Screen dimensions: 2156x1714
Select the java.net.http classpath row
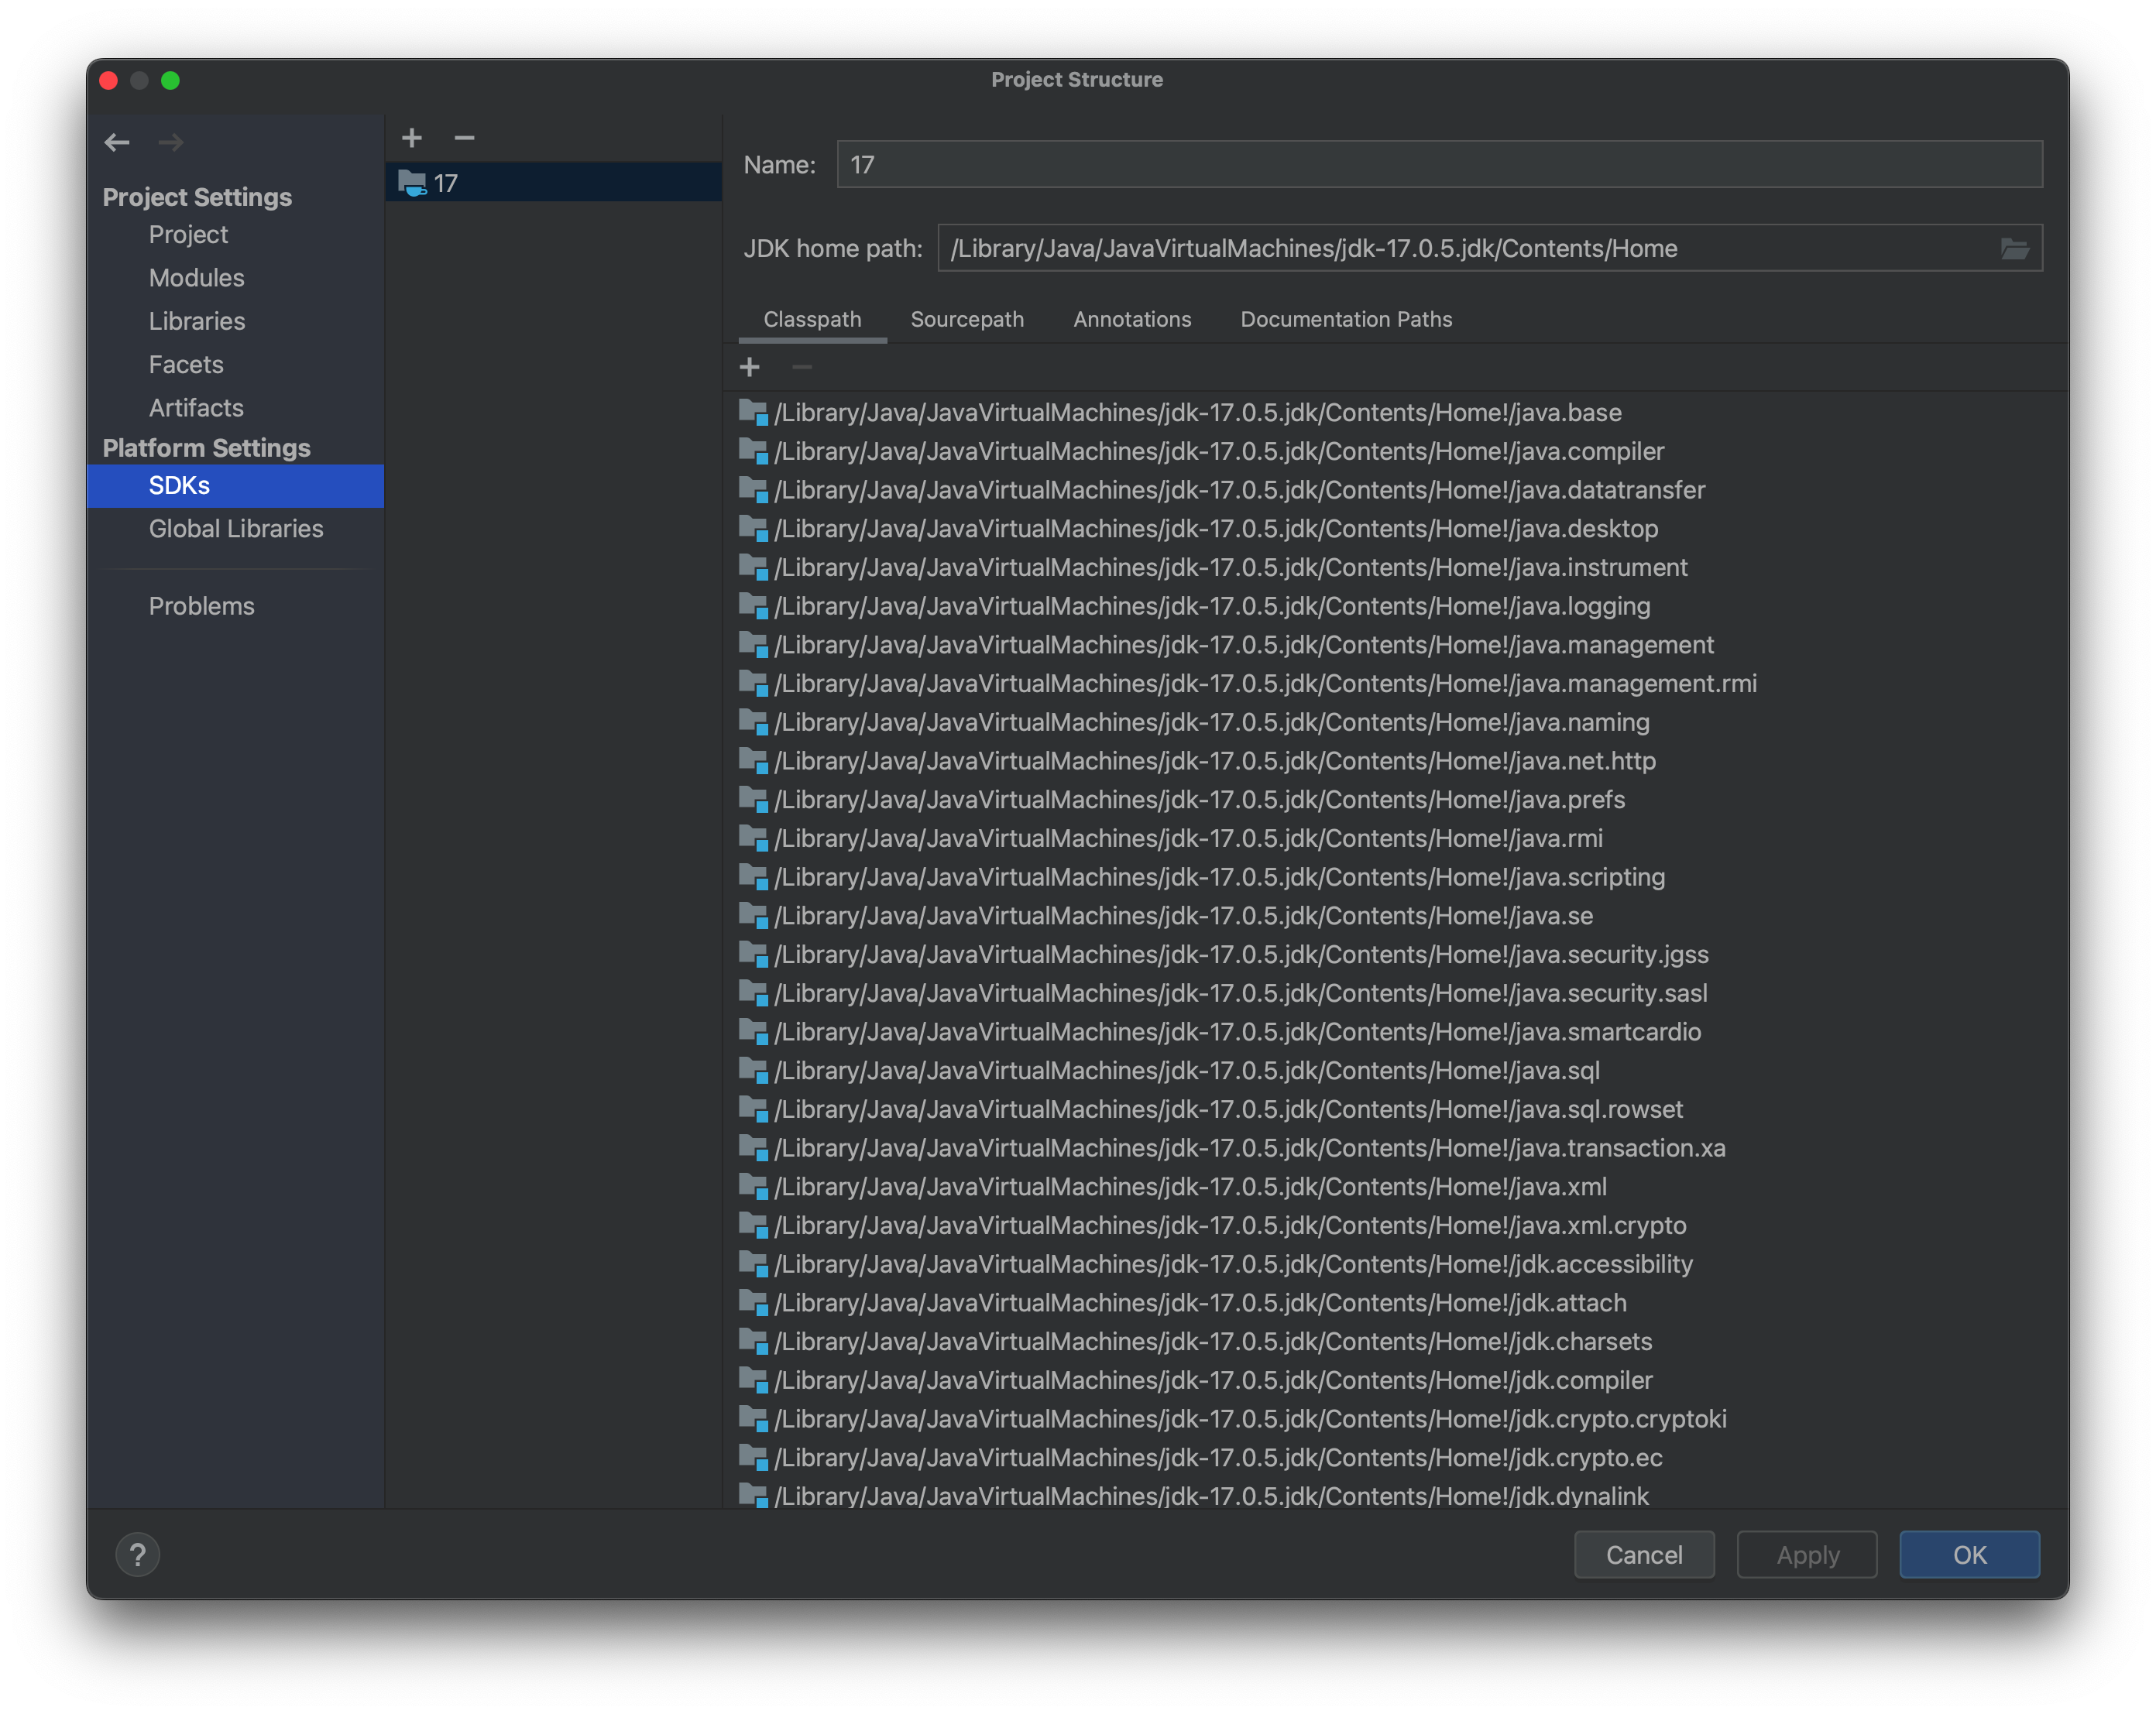click(1396, 762)
